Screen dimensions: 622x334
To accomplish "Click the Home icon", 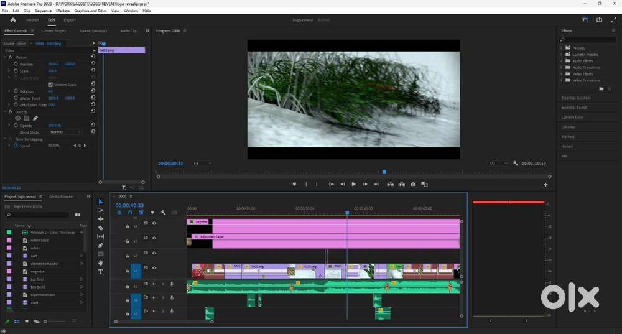I will click(12, 20).
